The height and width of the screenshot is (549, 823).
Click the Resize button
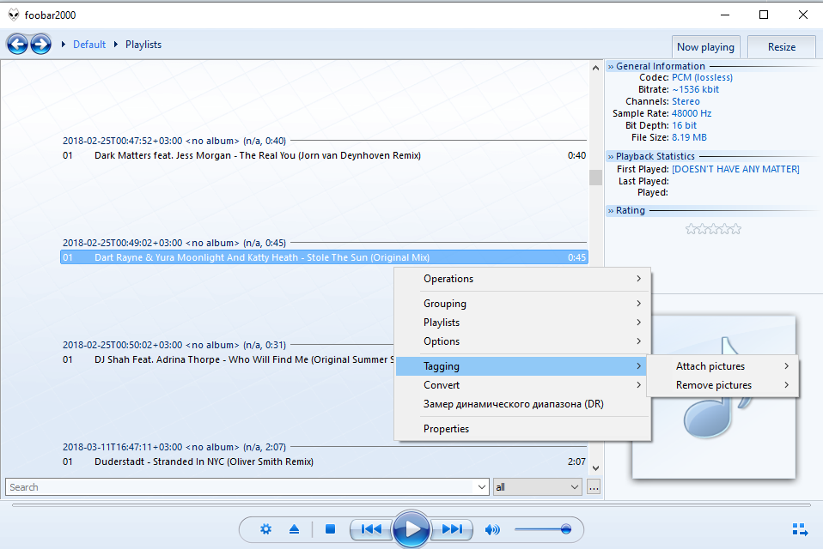[781, 47]
